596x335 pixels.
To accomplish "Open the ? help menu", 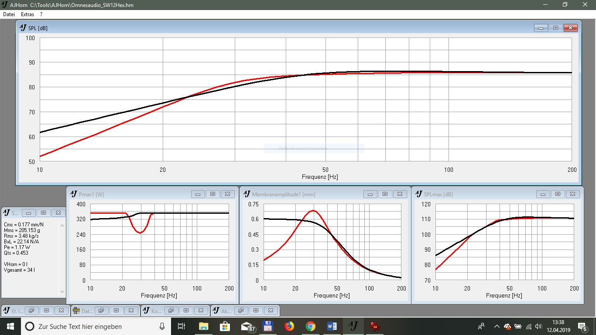I will click(x=41, y=14).
